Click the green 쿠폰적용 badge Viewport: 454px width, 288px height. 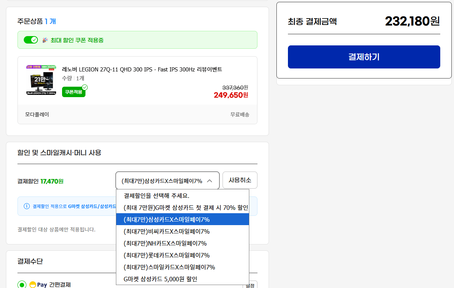point(74,92)
